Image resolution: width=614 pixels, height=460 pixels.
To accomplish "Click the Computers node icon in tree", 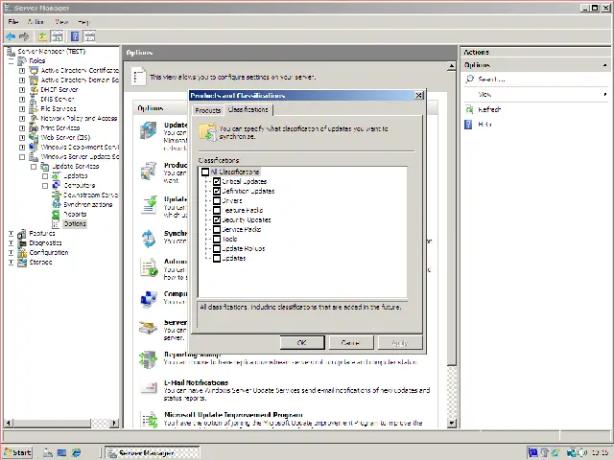I will 57,185.
